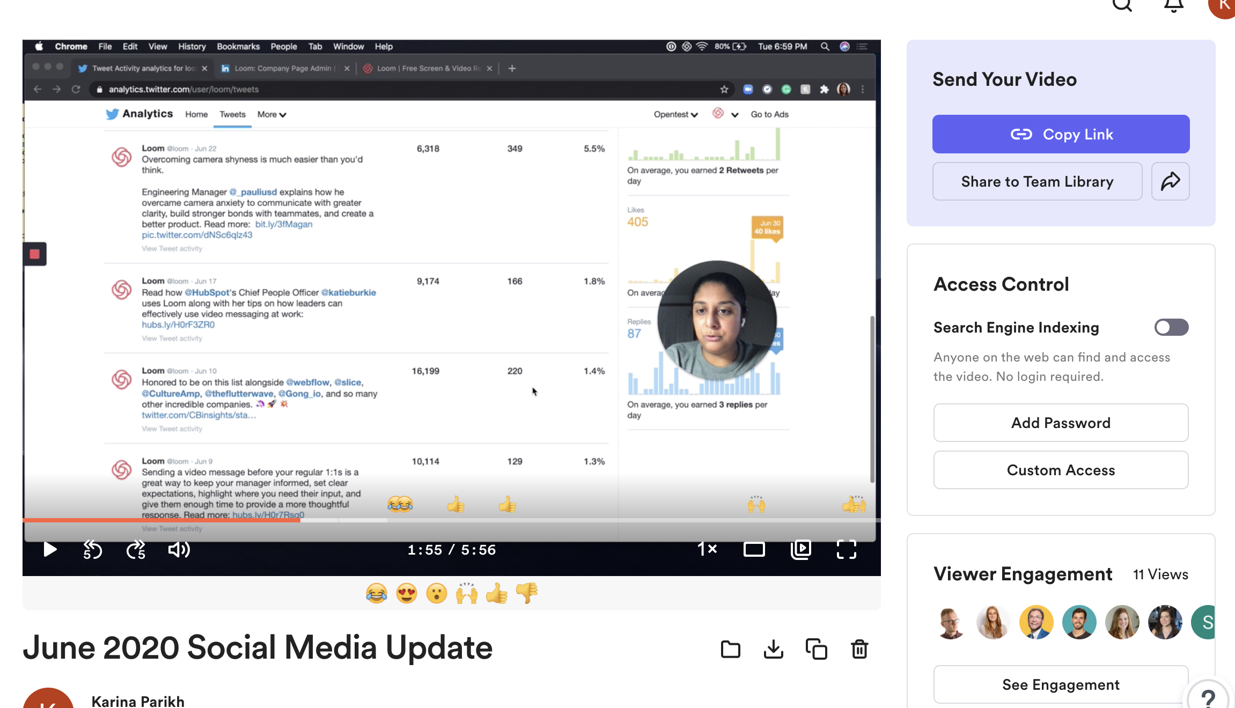React with thumbs down emoji
The image size is (1235, 708).
point(527,593)
